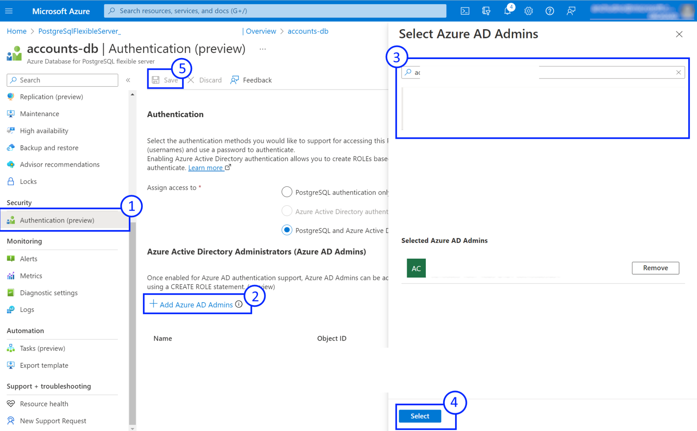Click the Select button to confirm AD admin

pos(420,416)
